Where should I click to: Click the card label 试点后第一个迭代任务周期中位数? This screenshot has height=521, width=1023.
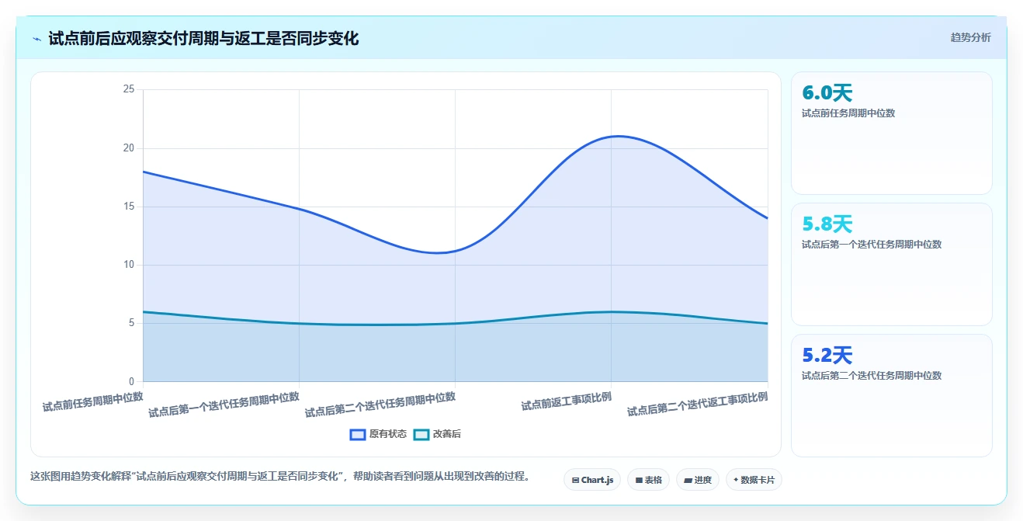point(872,244)
